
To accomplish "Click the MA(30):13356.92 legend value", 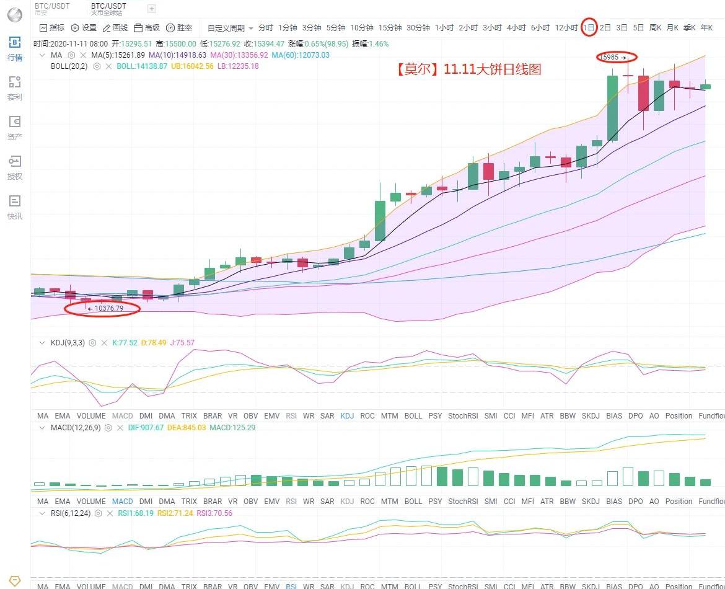I will coord(239,55).
